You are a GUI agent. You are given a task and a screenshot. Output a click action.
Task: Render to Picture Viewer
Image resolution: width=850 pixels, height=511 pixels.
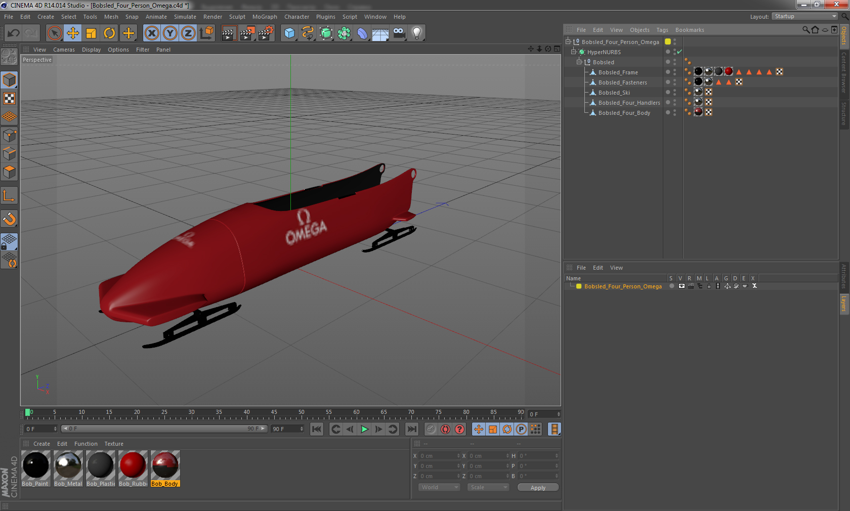247,33
